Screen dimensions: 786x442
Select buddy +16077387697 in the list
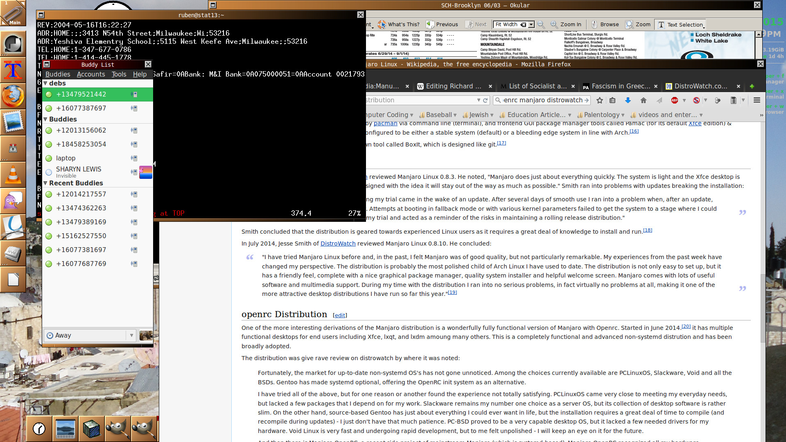click(x=81, y=108)
